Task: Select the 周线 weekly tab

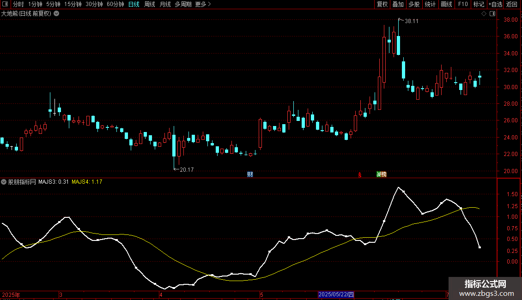Action: pos(150,4)
